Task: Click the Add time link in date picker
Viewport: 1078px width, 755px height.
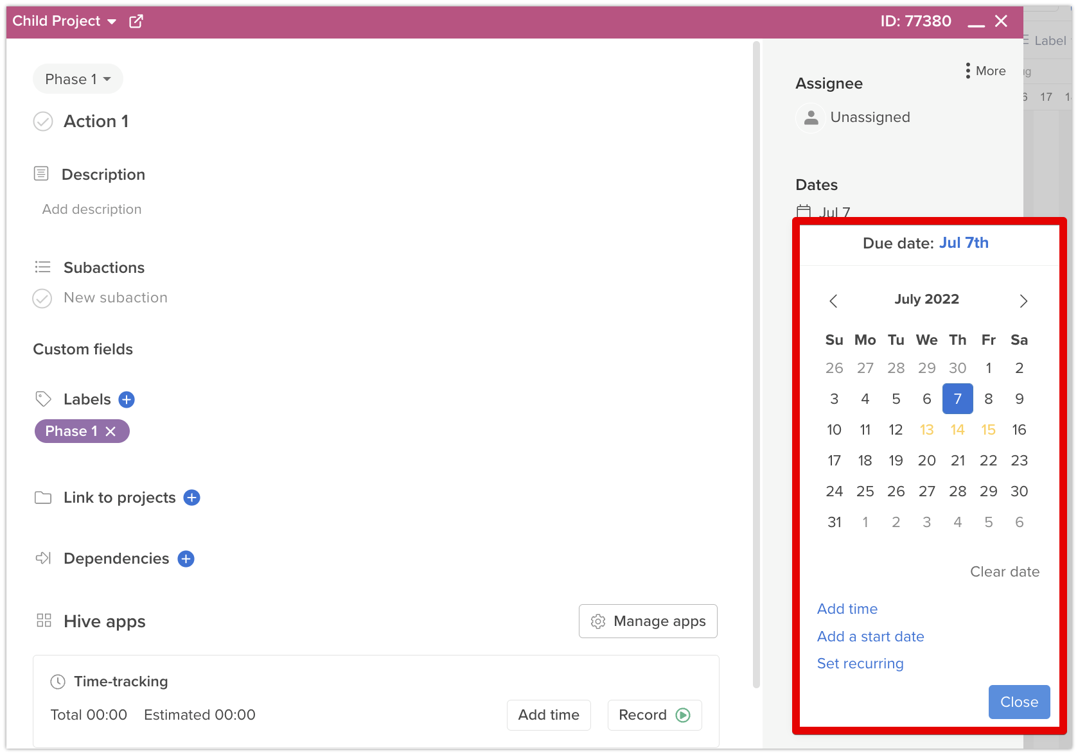Action: pyautogui.click(x=847, y=609)
